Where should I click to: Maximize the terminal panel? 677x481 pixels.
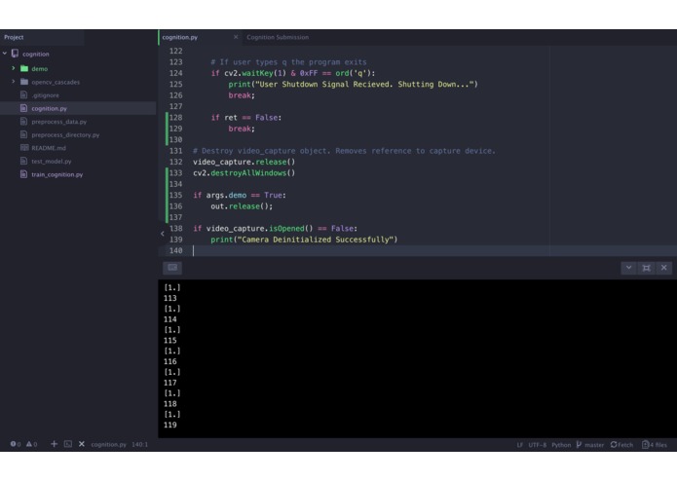click(647, 268)
